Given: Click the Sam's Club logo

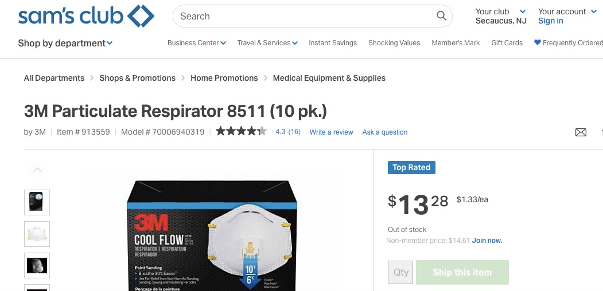Looking at the screenshot, I should (86, 17).
